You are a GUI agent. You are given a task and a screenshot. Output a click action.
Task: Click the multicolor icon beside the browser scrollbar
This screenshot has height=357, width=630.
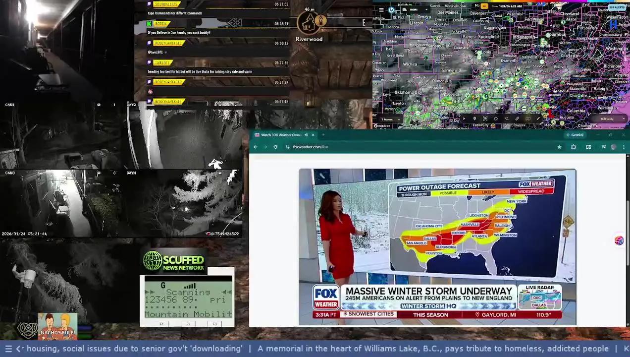click(x=619, y=240)
